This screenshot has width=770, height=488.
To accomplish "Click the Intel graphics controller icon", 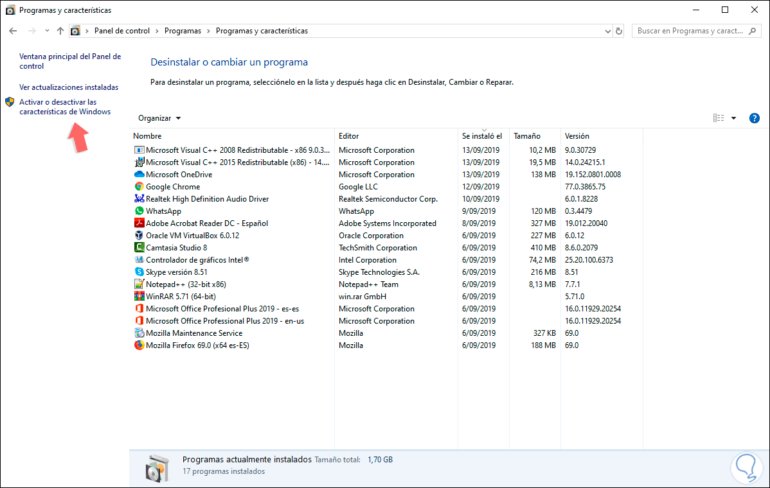I will point(139,260).
